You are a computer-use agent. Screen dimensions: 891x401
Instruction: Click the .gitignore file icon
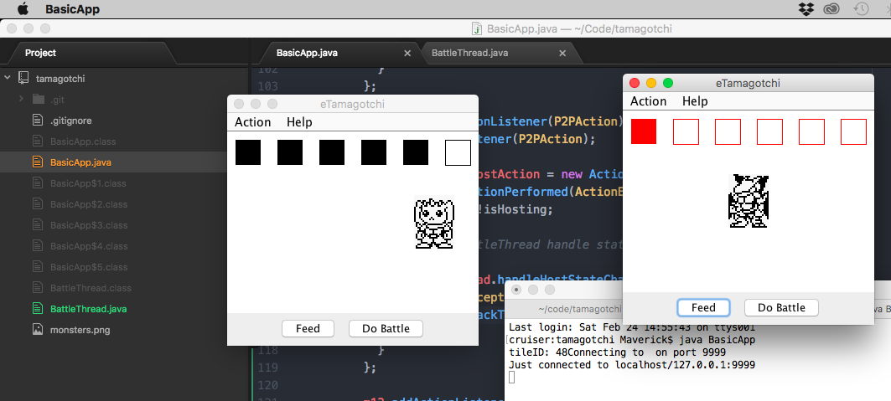38,121
